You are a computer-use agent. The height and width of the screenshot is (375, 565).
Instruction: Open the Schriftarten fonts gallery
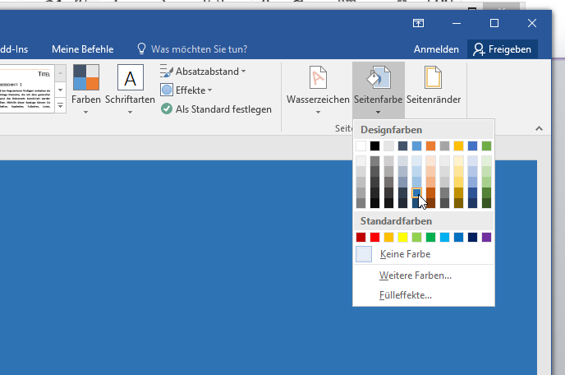tap(130, 89)
